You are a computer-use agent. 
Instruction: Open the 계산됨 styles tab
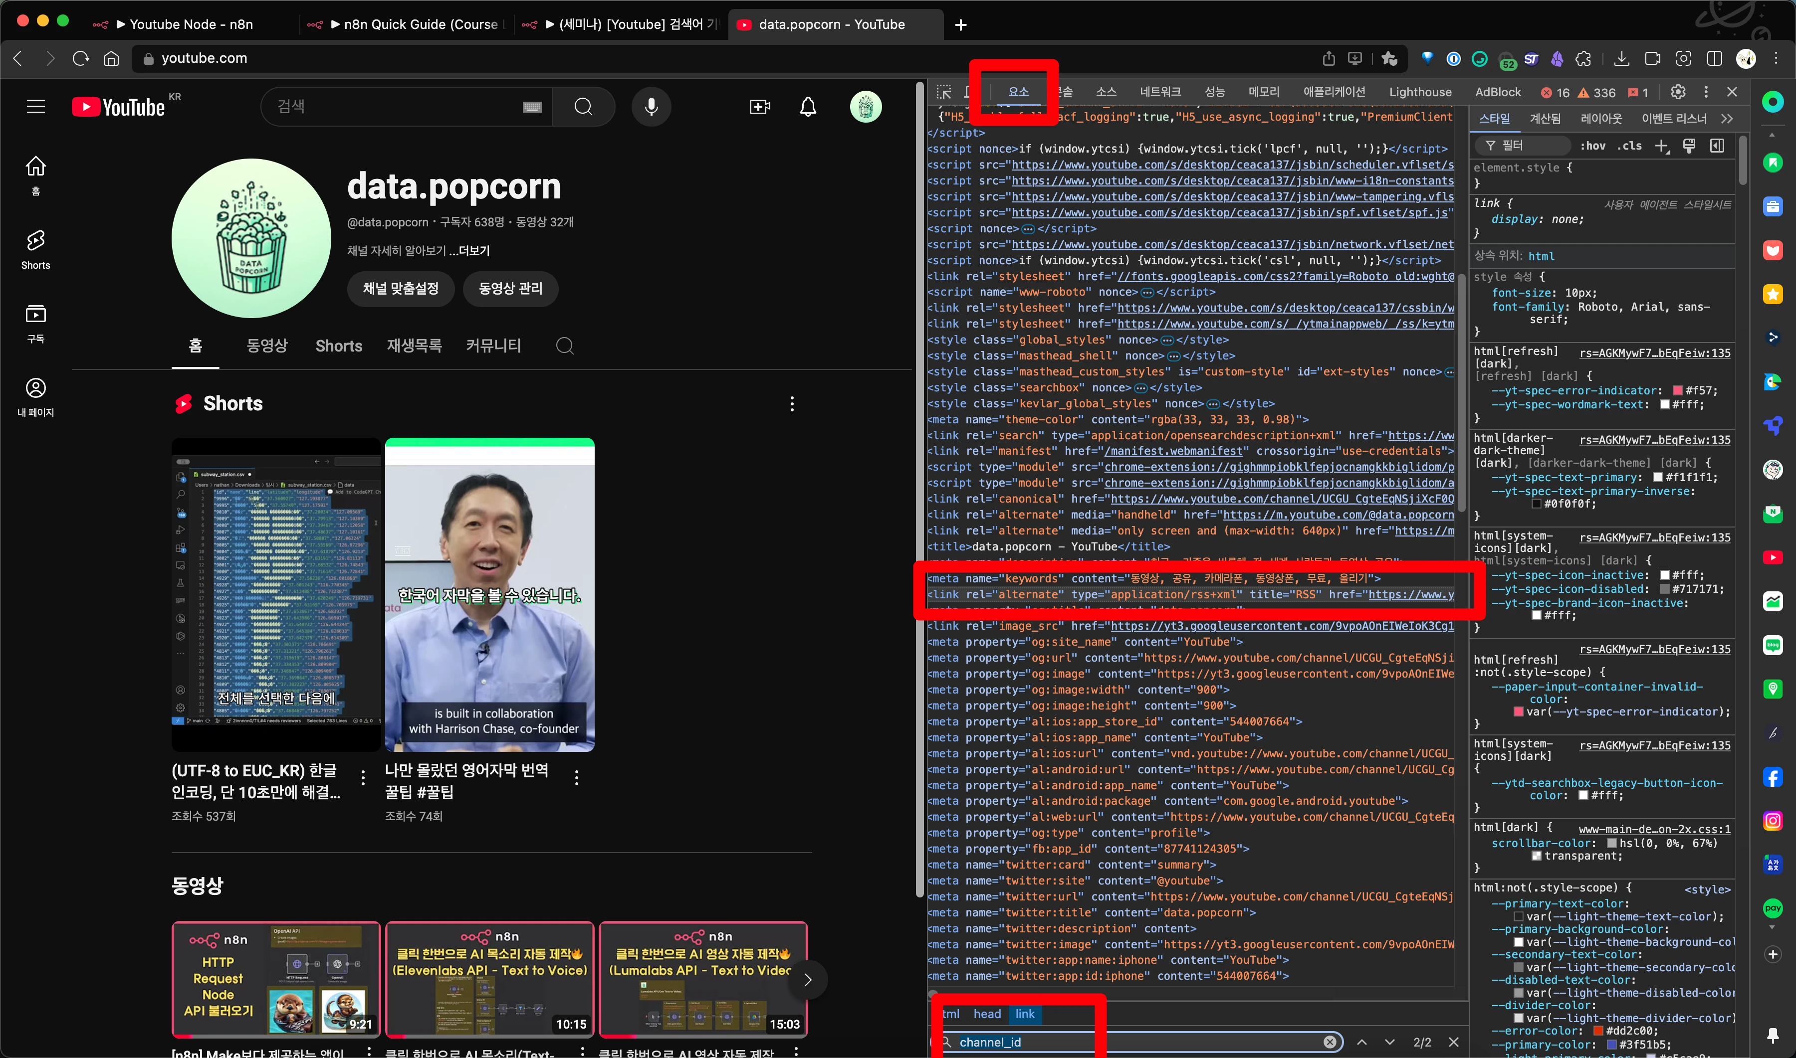pos(1545,118)
